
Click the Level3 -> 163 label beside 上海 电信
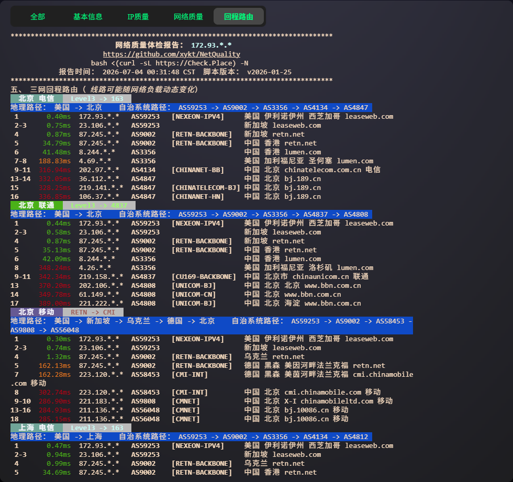click(x=97, y=428)
